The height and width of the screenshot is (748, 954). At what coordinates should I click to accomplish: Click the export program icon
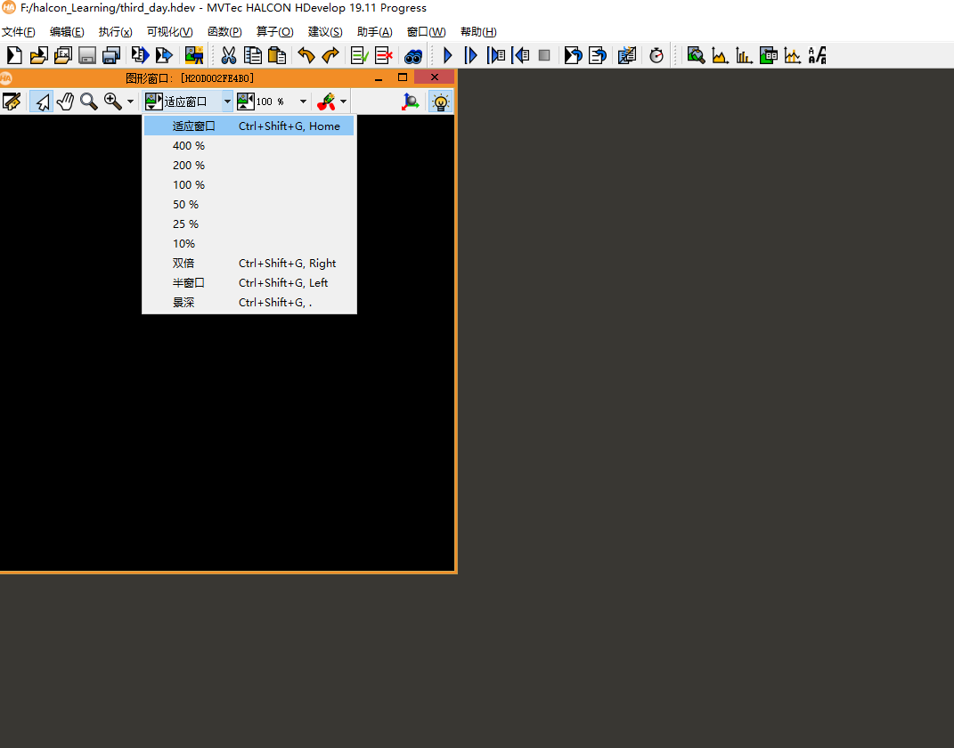point(140,55)
